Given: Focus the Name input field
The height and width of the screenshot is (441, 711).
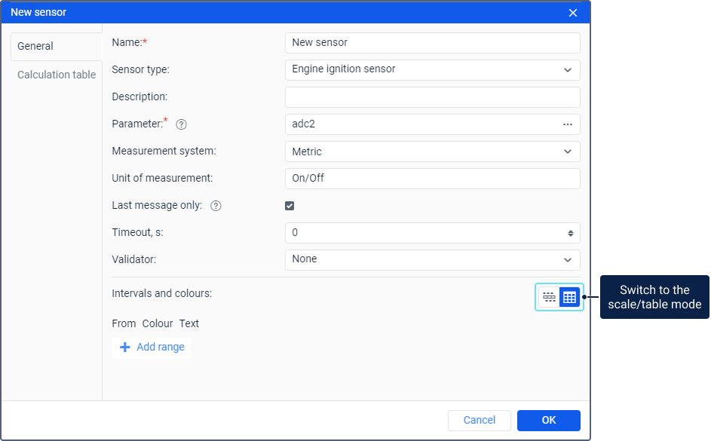Looking at the screenshot, I should click(432, 43).
